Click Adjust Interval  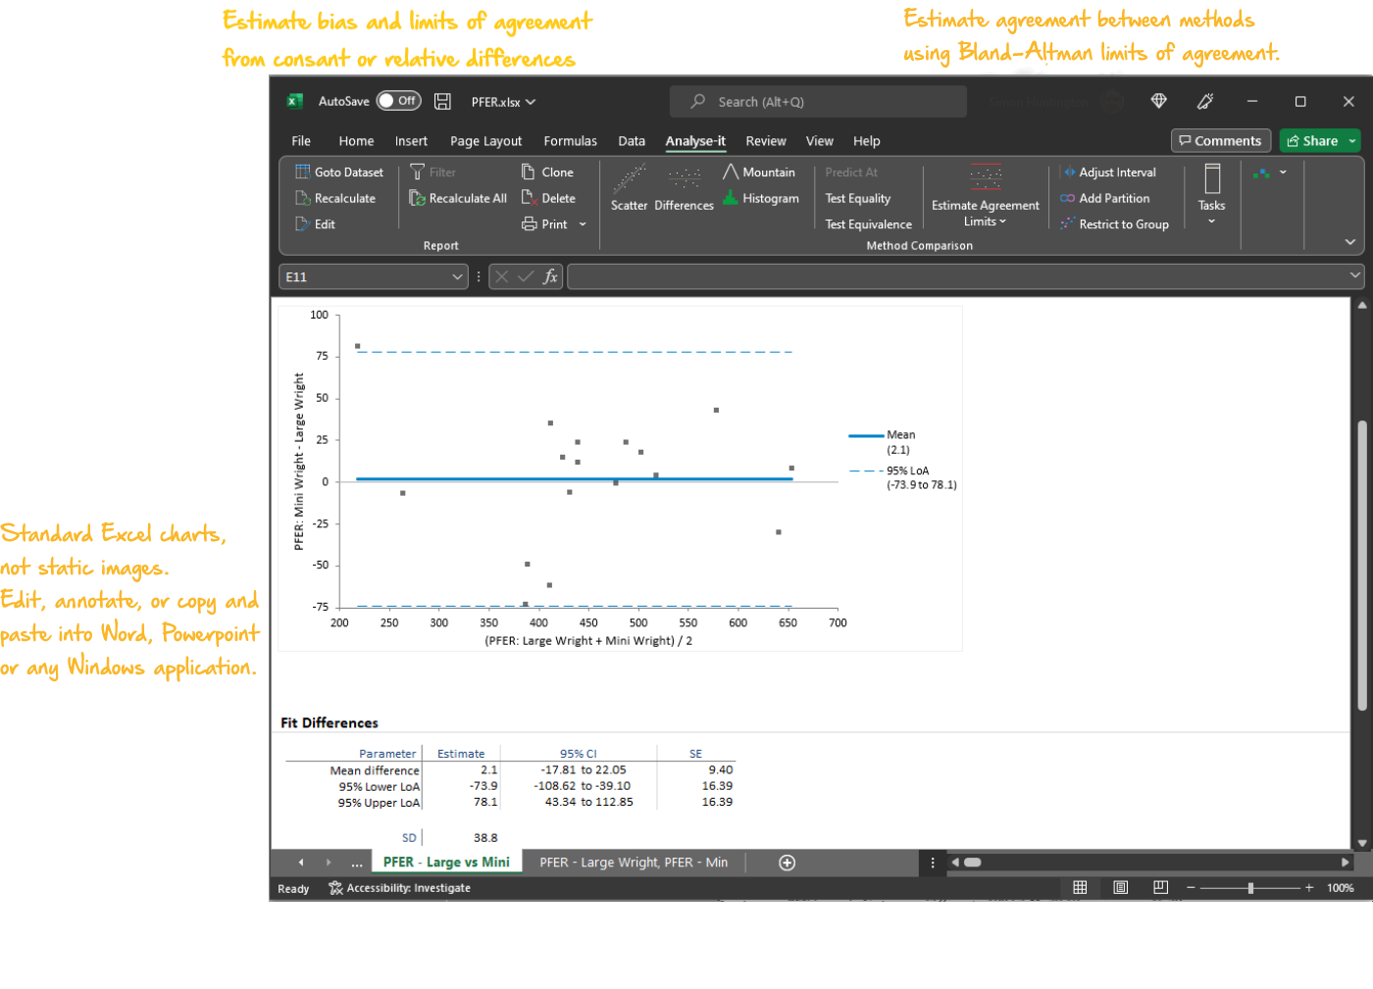pos(1108,173)
